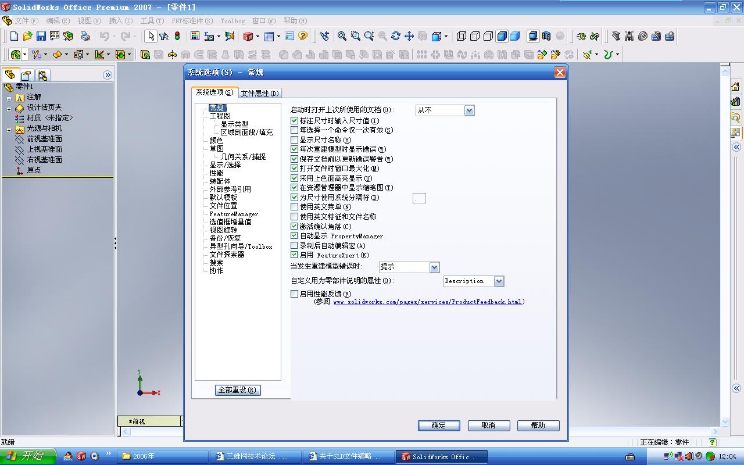The height and width of the screenshot is (465, 744).
Task: Click the 全部重设 button
Action: pos(238,390)
